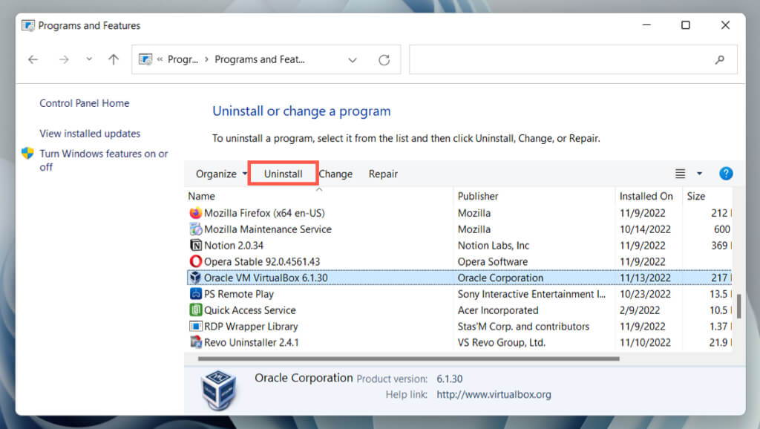
Task: Minimize the Programs and Features window
Action: pos(646,25)
